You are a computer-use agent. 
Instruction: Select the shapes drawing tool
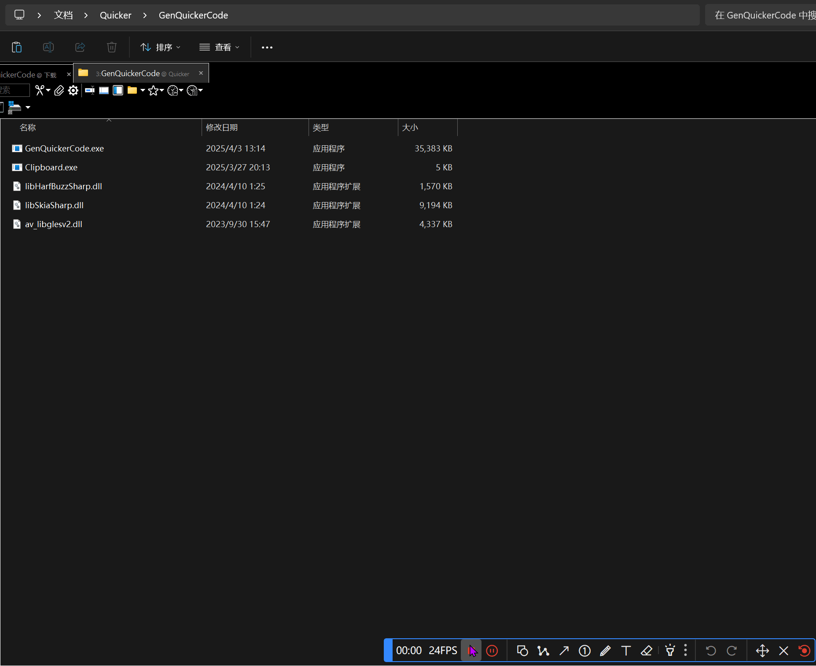522,651
